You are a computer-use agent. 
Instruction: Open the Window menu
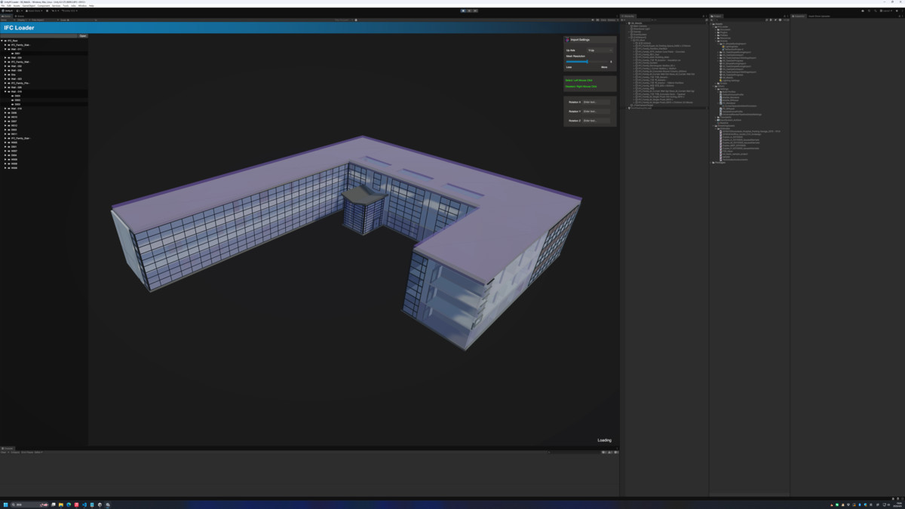[82, 6]
